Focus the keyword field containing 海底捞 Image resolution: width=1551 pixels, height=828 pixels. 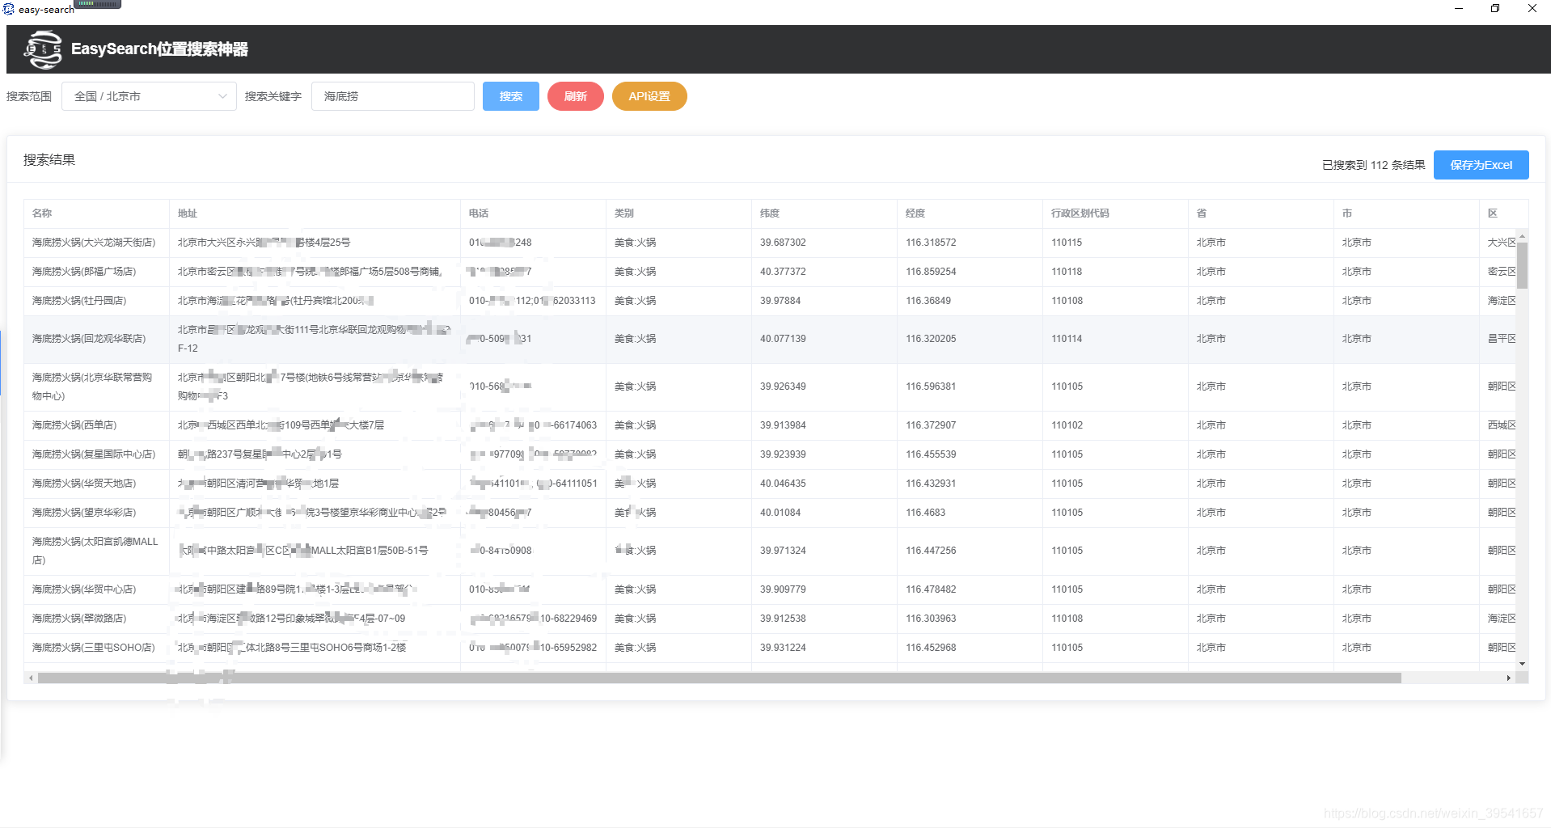(393, 96)
